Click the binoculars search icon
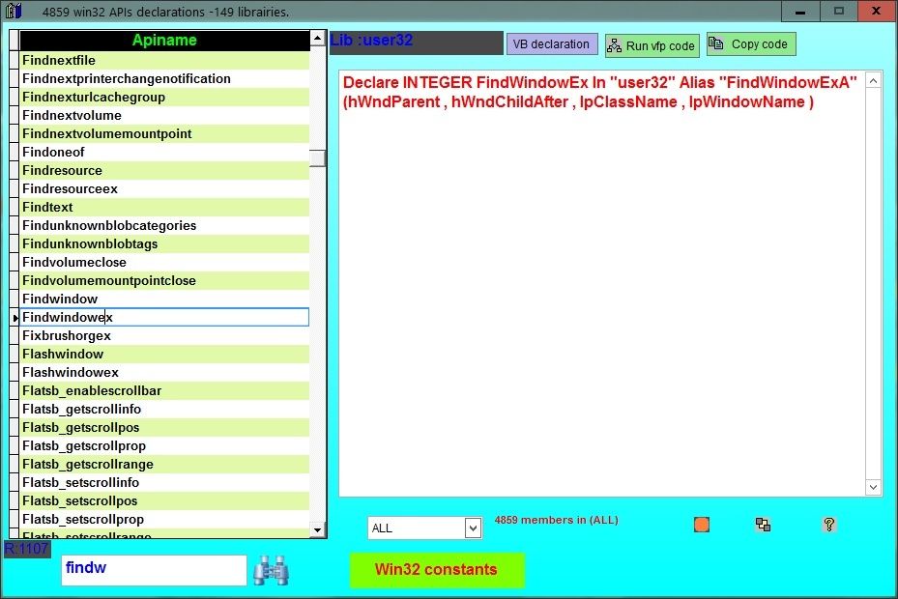This screenshot has width=898, height=599. 271,570
